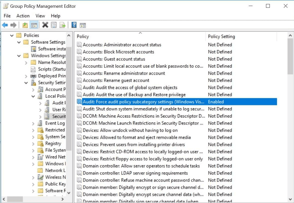Select Registry node in the tree
The width and height of the screenshot is (294, 203).
(x=53, y=143)
